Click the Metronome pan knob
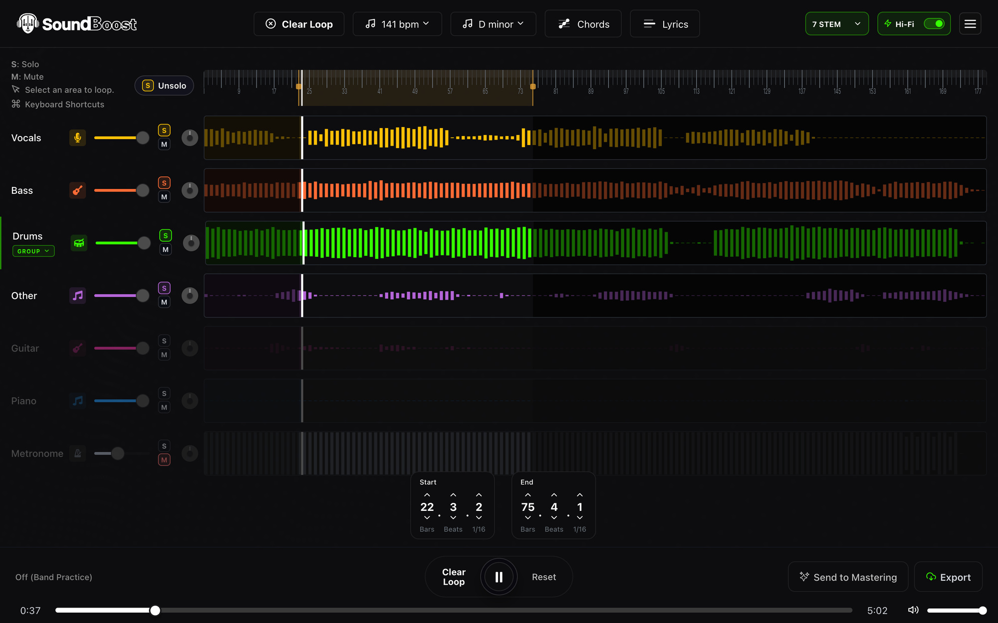This screenshot has width=998, height=623. click(x=190, y=454)
